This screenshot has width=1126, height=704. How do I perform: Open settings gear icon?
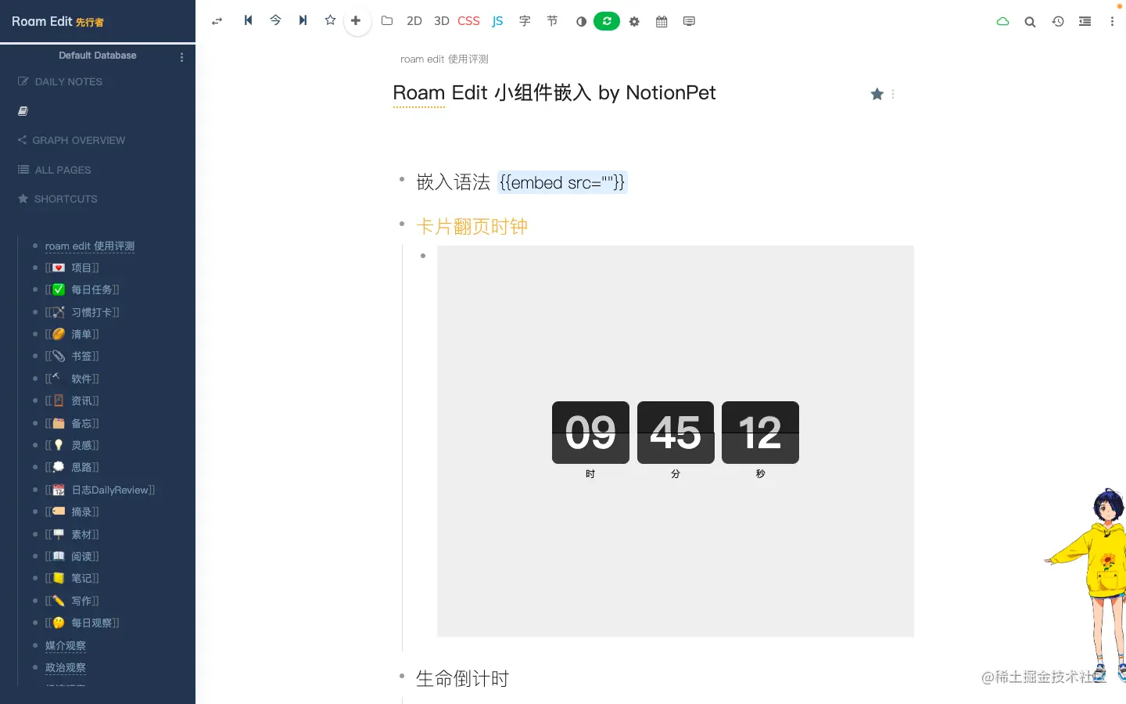pos(634,22)
